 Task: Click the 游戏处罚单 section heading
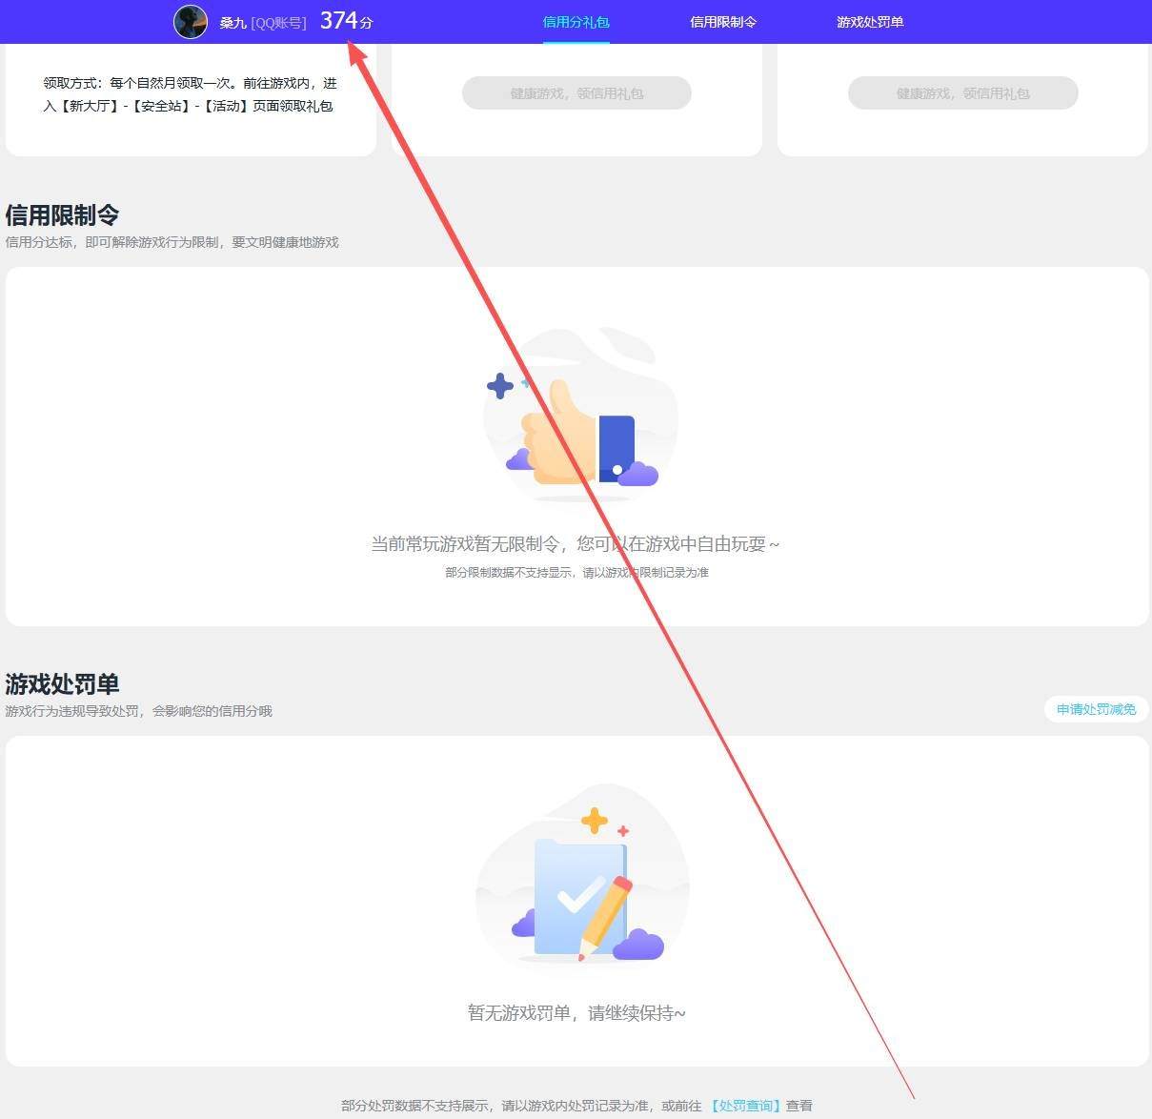pos(63,684)
